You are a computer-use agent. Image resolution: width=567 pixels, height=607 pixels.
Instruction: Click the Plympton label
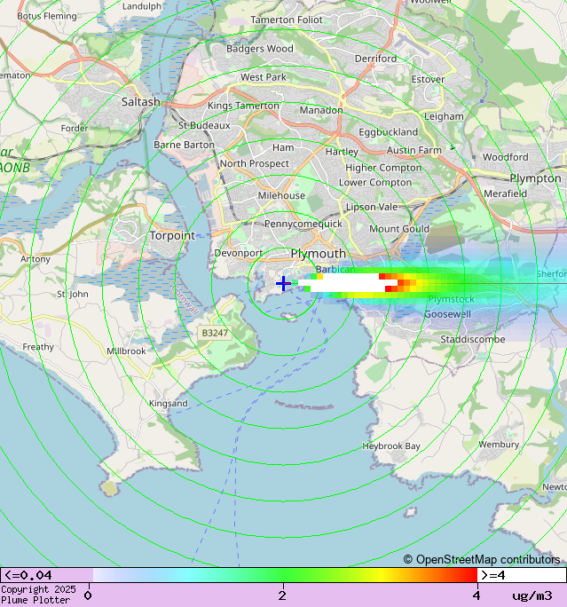[x=535, y=178]
